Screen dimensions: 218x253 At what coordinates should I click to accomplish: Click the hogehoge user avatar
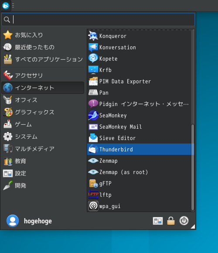point(13,221)
